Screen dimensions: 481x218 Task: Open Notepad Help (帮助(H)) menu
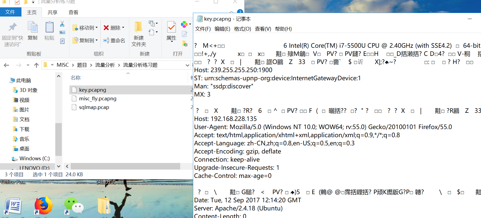point(283,29)
